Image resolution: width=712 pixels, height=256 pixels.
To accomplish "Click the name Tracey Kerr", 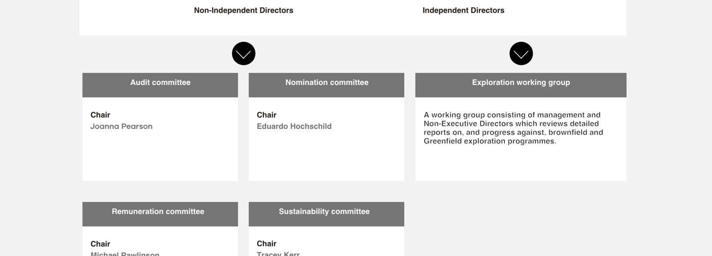I will coord(278,253).
